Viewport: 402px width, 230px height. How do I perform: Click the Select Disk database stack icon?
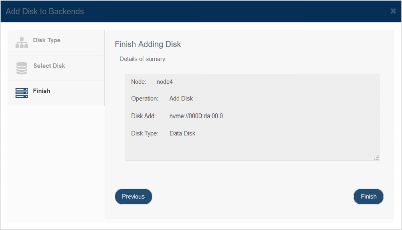pyautogui.click(x=22, y=68)
